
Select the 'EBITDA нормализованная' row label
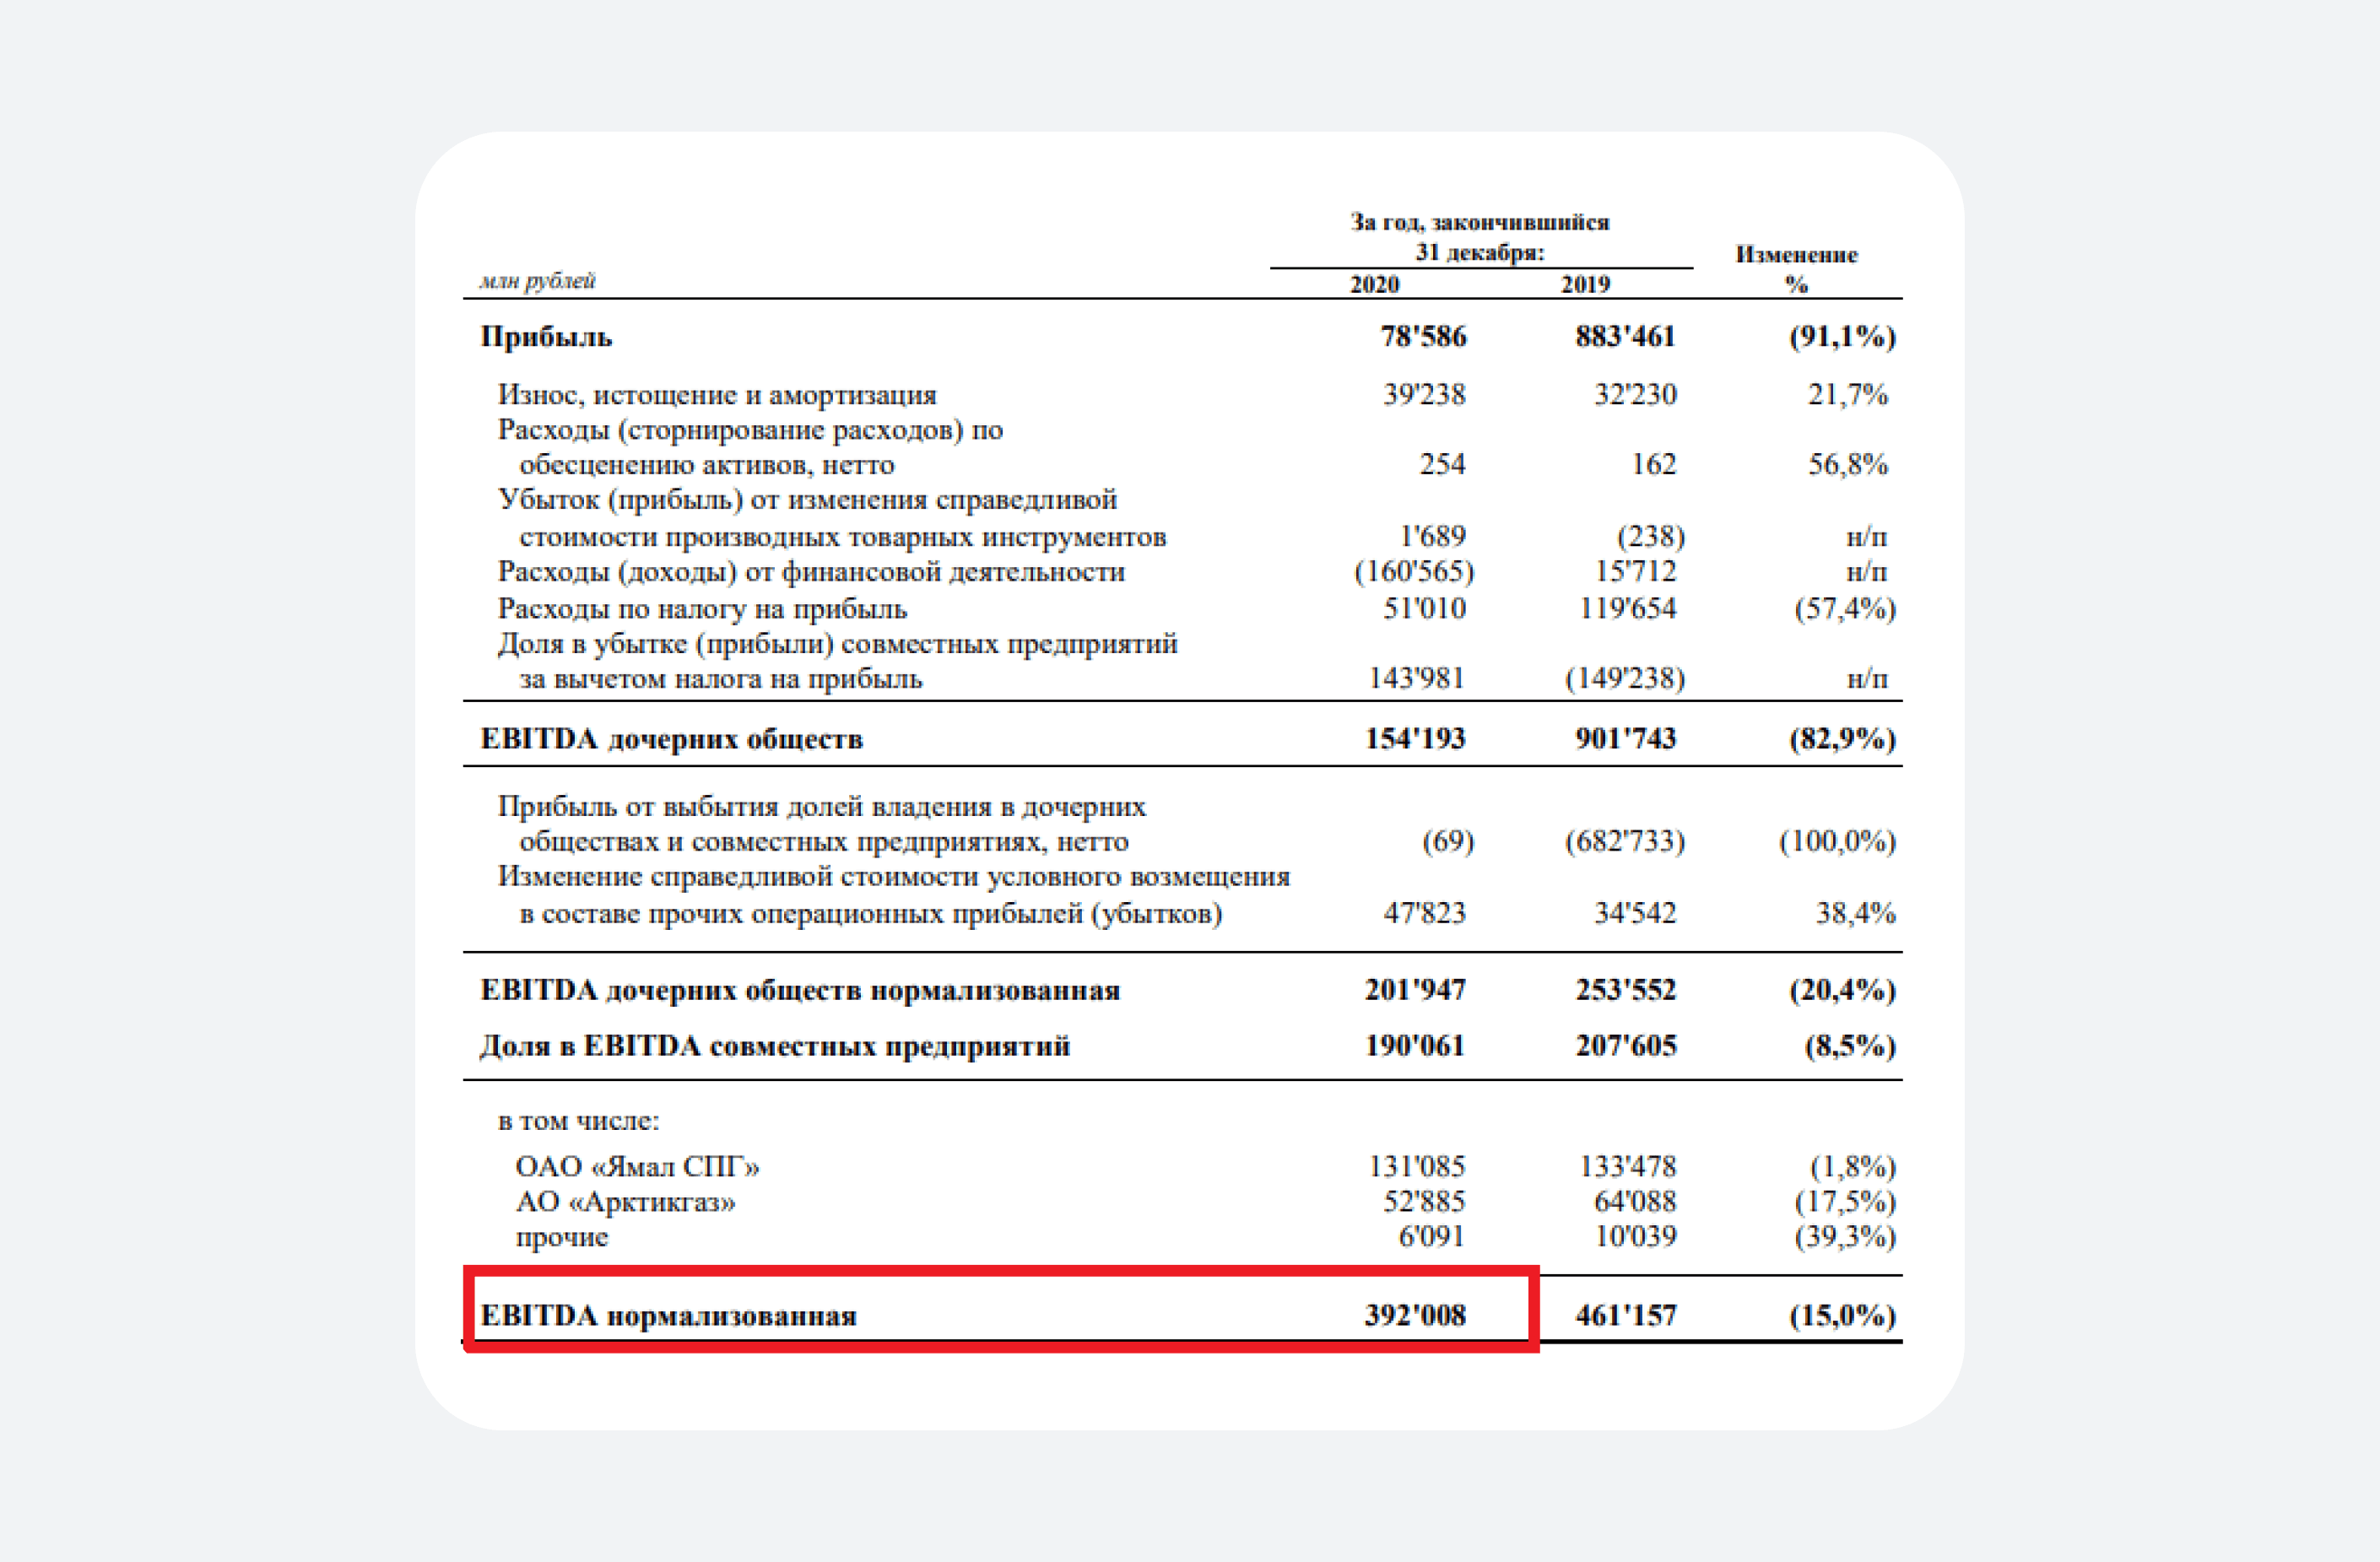(668, 1315)
